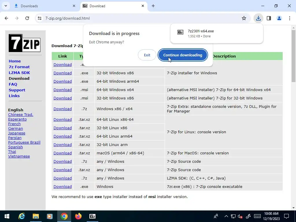
Task: Click the address bar URL 7-zip.org/download.html
Action: (x=68, y=18)
